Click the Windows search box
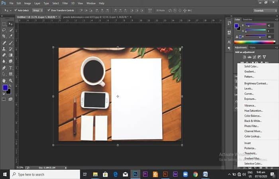 (x=45, y=174)
